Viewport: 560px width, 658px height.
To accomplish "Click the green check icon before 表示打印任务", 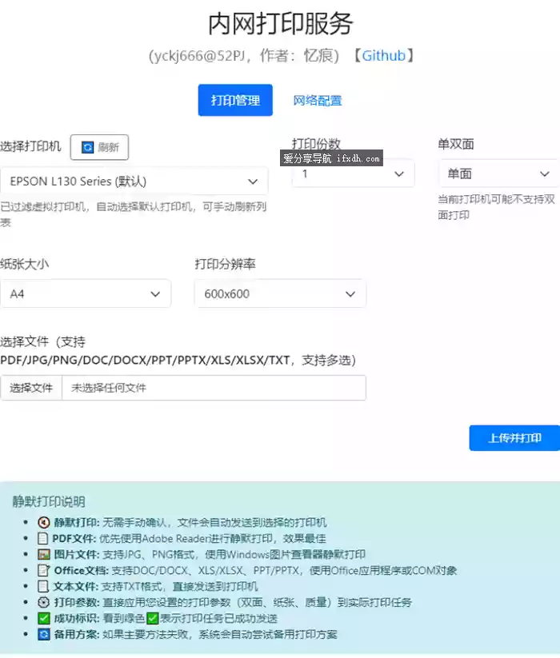I will tap(152, 618).
